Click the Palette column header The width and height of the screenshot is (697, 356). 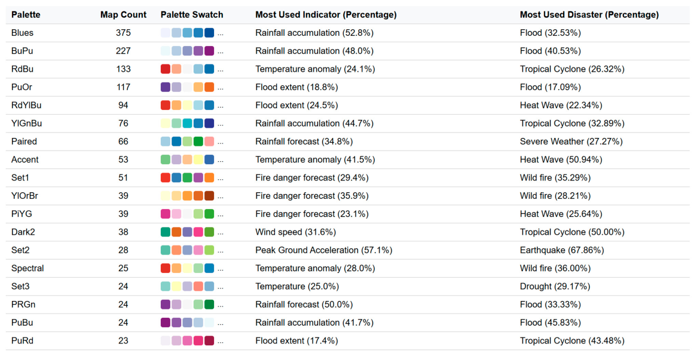(x=26, y=15)
